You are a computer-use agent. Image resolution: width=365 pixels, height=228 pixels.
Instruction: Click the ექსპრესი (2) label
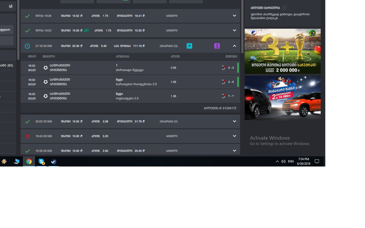(x=169, y=121)
